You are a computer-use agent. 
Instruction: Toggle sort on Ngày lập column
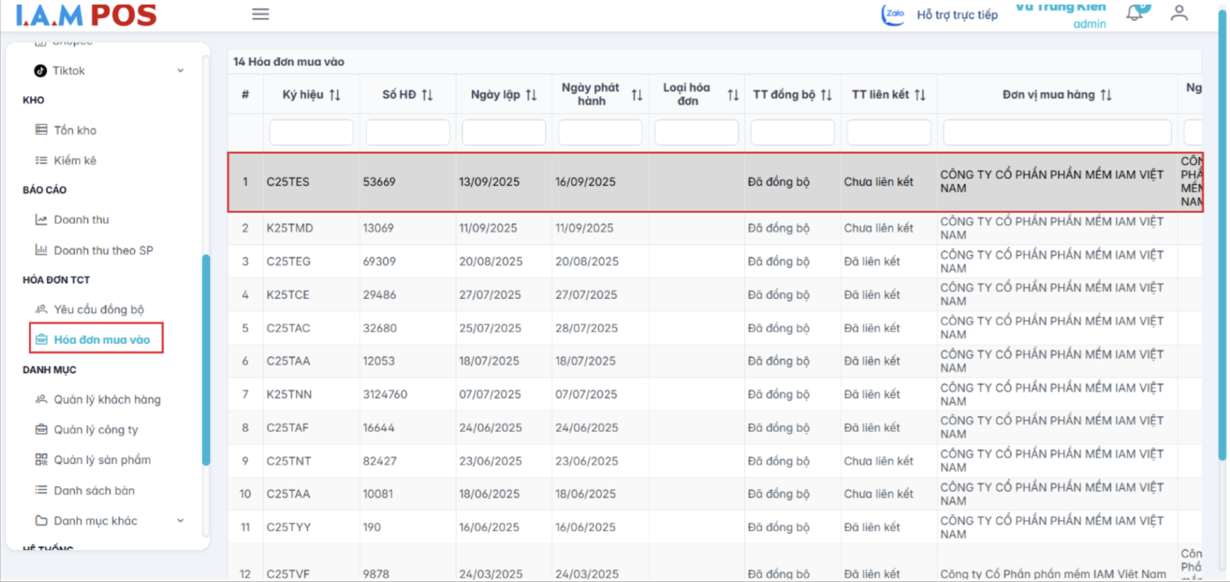pos(531,95)
